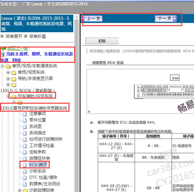The width and height of the screenshot is (194, 192).
Task: Click the 打印 print button
Action: click(x=102, y=41)
